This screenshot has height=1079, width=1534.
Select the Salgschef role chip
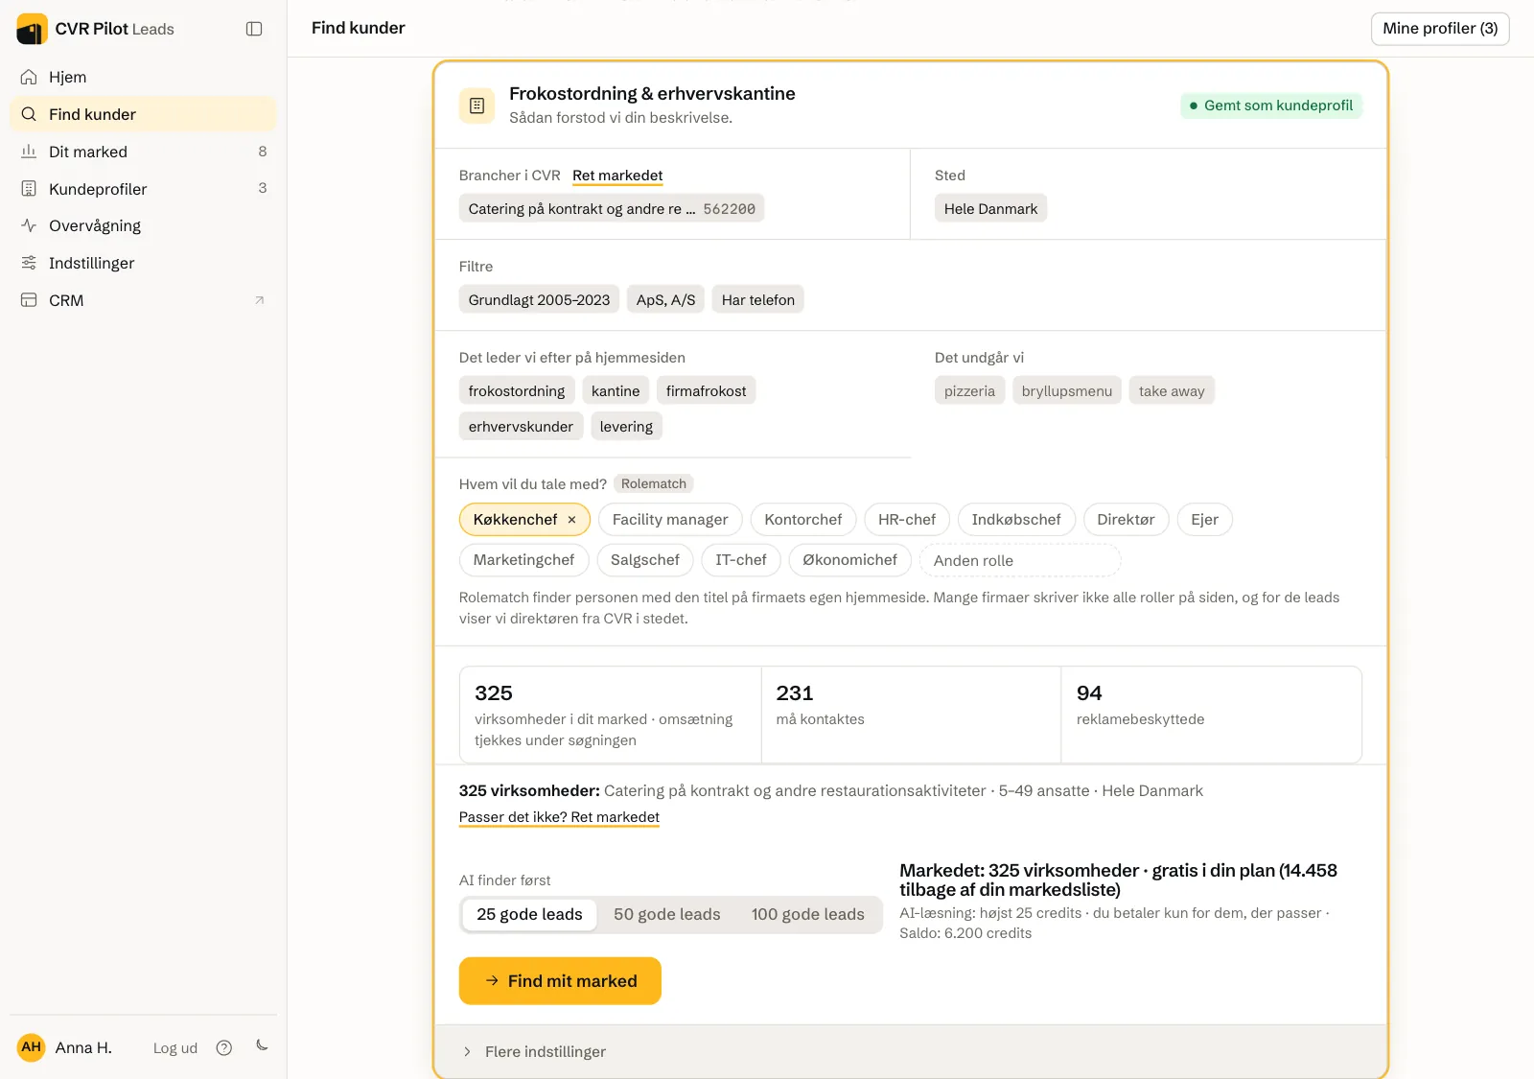(x=645, y=560)
